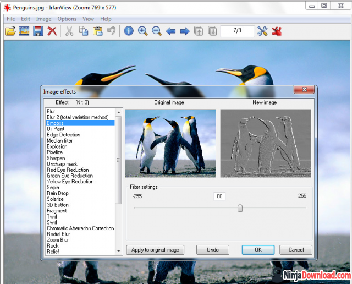This screenshot has width=352, height=284.
Task: Click the filter settings slider handle
Action: [240, 207]
